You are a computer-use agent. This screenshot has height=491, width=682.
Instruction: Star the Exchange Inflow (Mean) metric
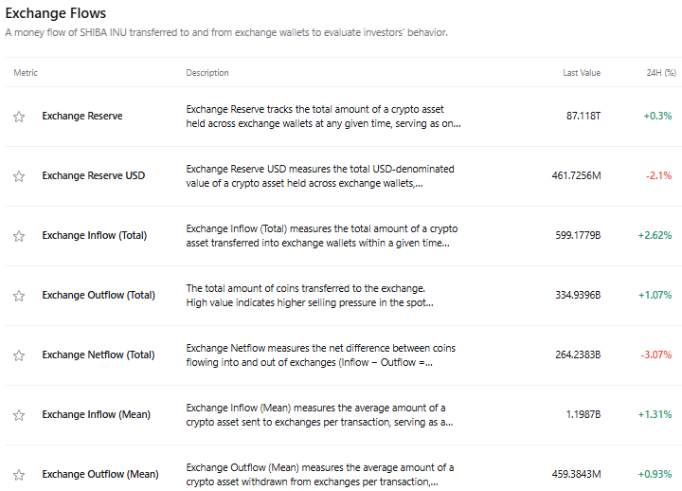[x=19, y=415]
